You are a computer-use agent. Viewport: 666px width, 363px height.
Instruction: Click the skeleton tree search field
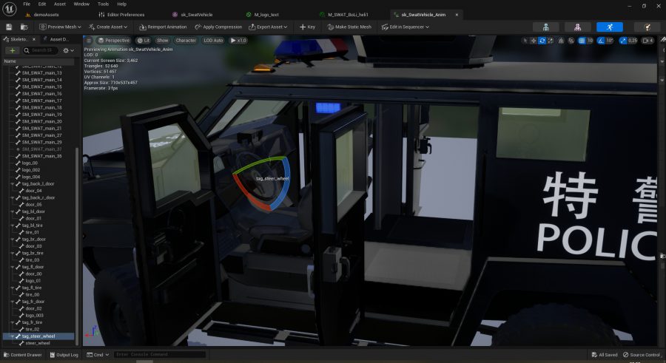click(41, 50)
